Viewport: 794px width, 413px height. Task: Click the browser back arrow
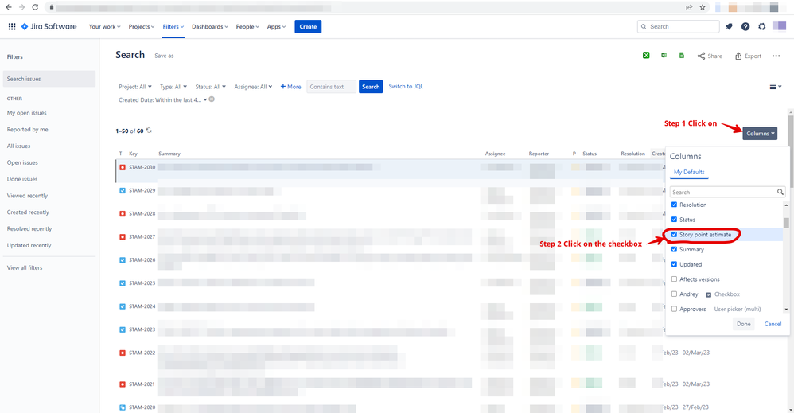pos(8,7)
